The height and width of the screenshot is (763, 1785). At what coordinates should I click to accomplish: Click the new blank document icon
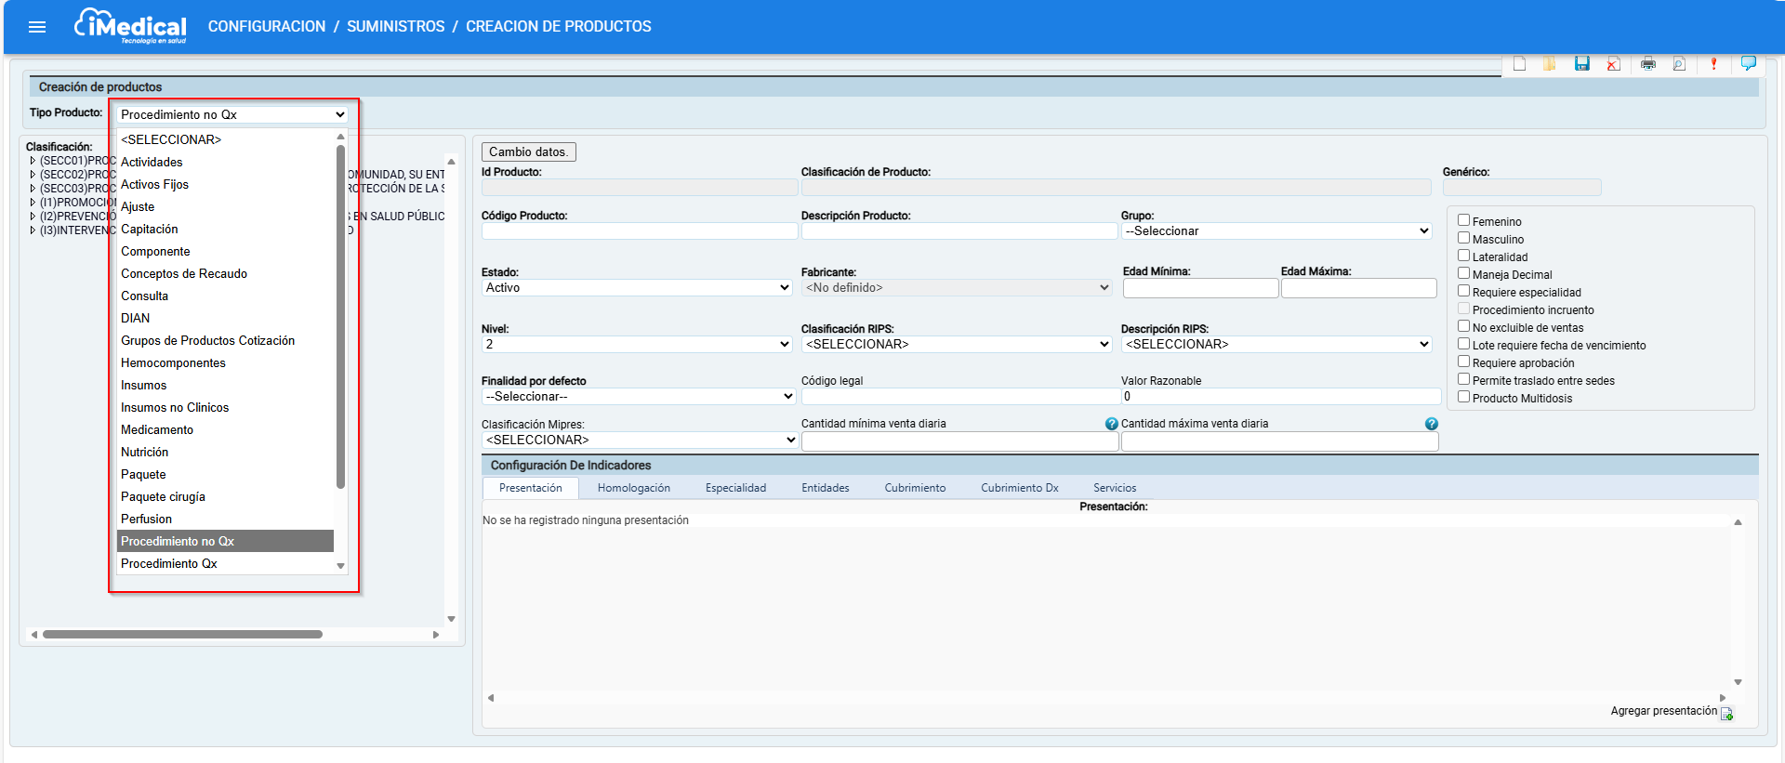[x=1519, y=63]
